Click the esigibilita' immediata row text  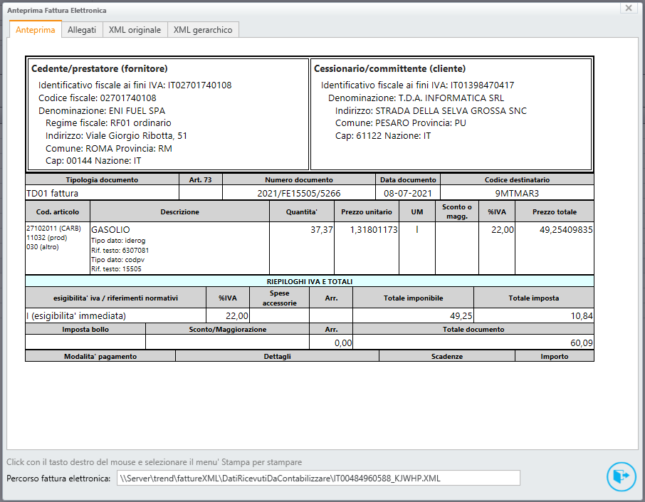tap(75, 315)
